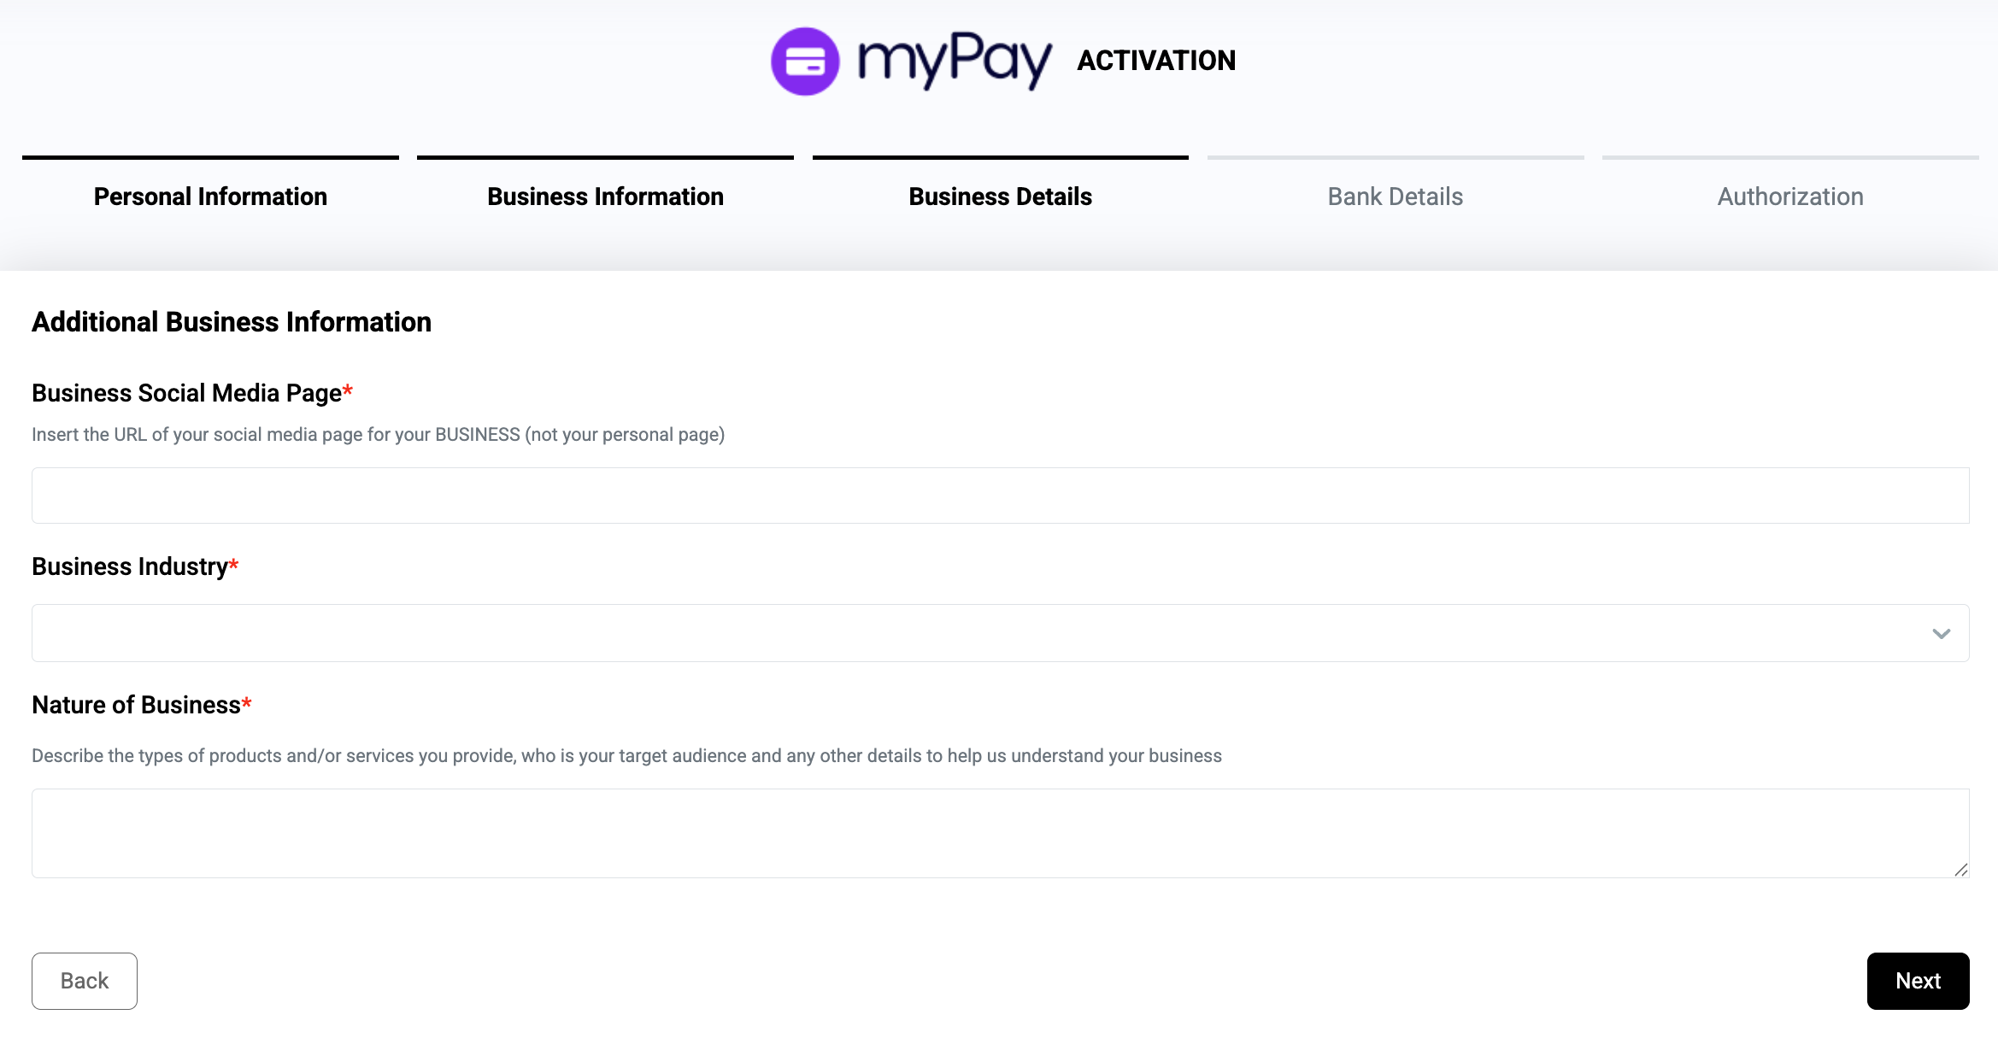Switch to the Business Information step

point(605,196)
